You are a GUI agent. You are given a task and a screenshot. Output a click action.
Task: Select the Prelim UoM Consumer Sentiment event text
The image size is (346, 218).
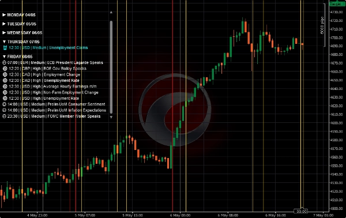(57, 104)
